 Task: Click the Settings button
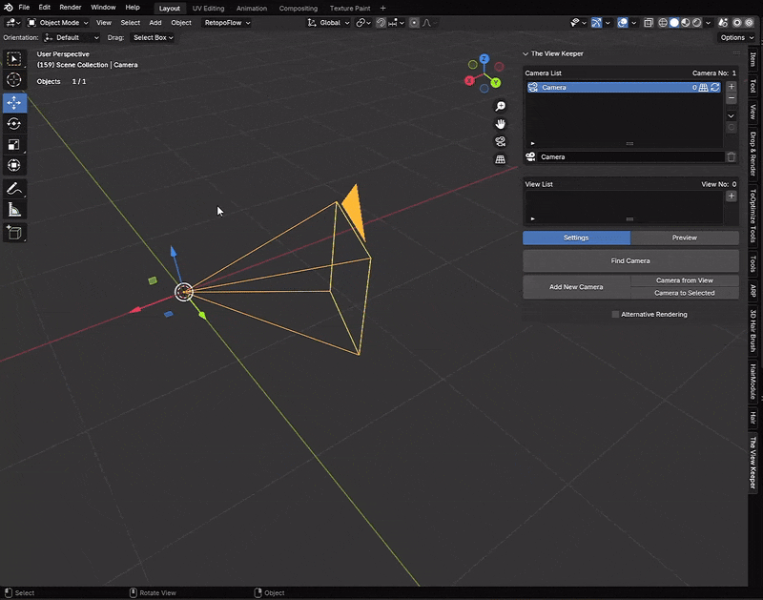pos(577,238)
